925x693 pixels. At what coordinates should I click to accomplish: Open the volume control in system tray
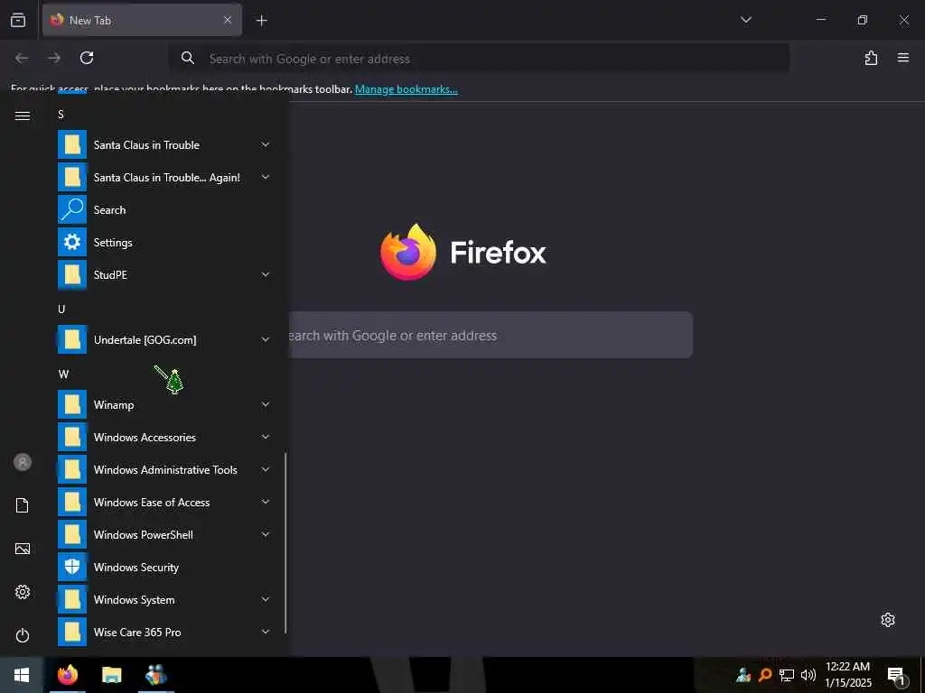(808, 675)
